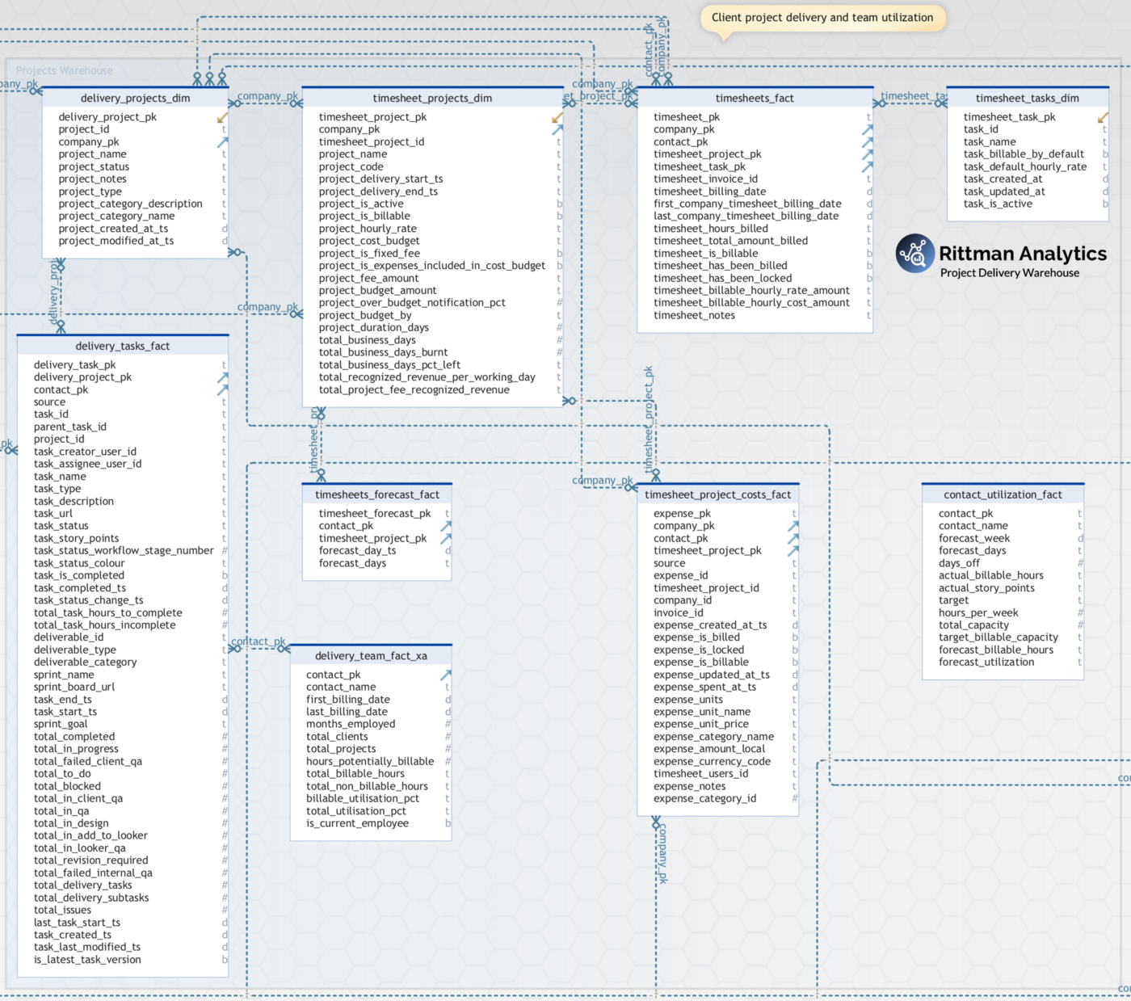
Task: Click primary key icon beside timesheet_task_pk in timesheet_tasks_dim
Action: [x=1103, y=118]
